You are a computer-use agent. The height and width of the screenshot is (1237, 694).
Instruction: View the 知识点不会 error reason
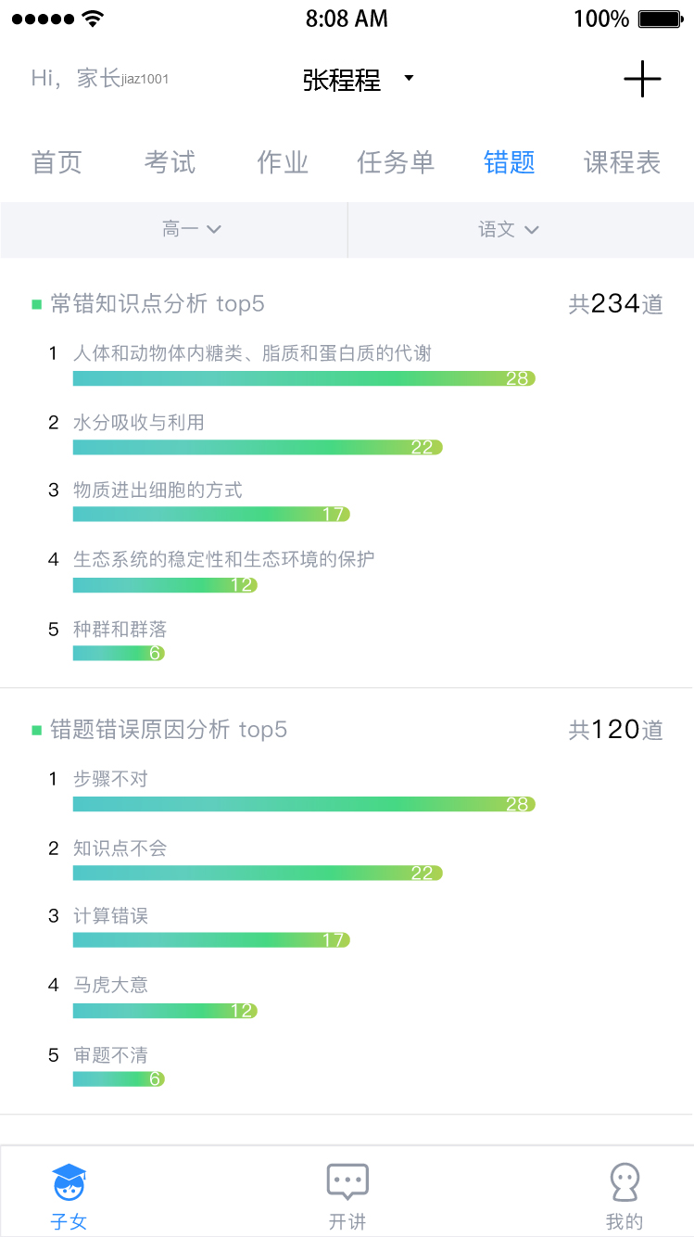click(x=120, y=848)
